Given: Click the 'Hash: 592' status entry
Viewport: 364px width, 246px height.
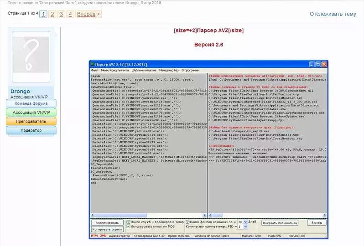Looking at the screenshot, I should click(x=275, y=236).
